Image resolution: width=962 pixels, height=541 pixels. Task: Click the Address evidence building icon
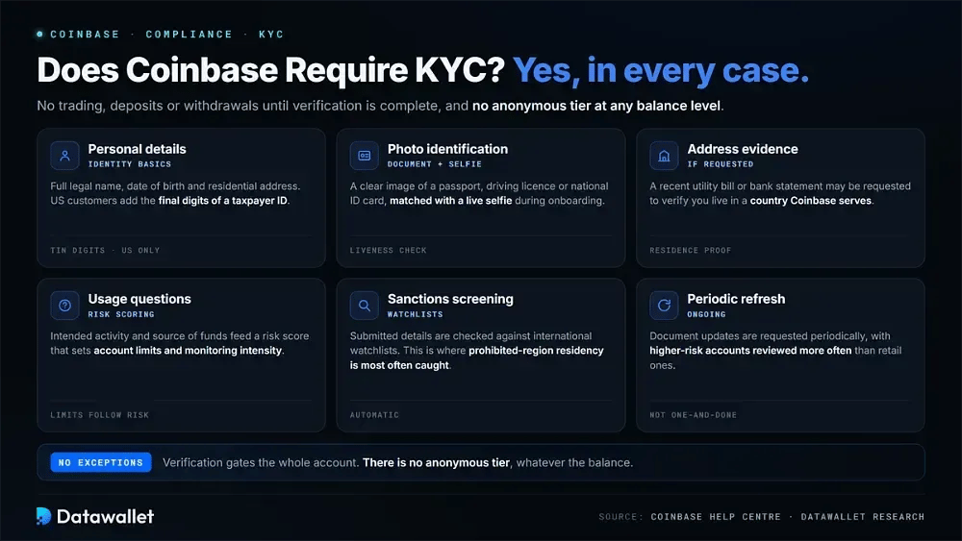[664, 156]
